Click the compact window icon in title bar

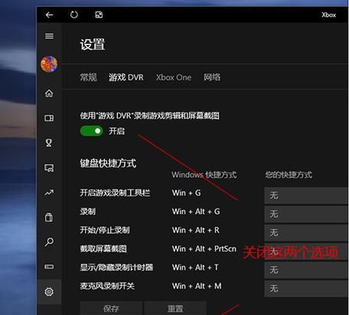[x=99, y=15]
